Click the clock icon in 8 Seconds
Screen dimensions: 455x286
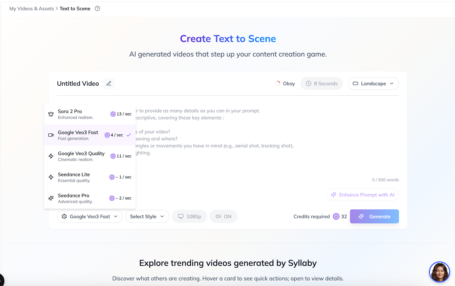tap(309, 83)
